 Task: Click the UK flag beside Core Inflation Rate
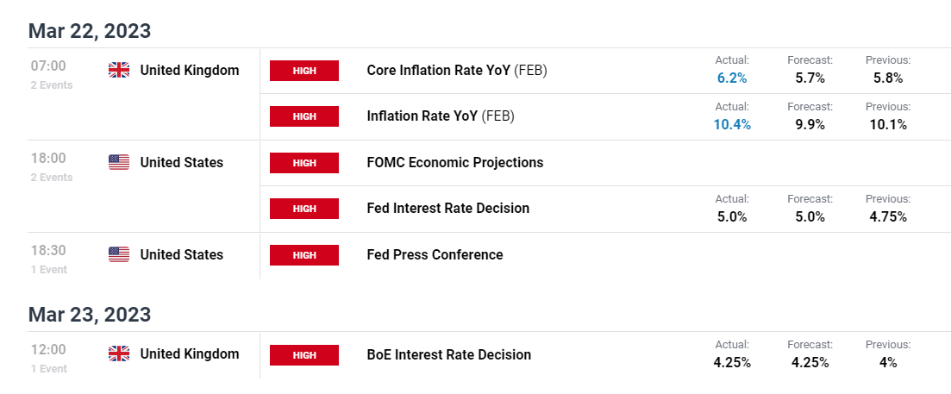point(119,71)
